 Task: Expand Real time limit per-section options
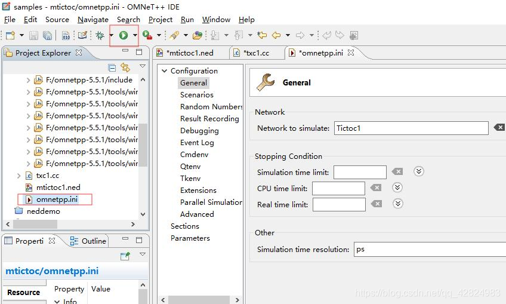pyautogui.click(x=397, y=204)
